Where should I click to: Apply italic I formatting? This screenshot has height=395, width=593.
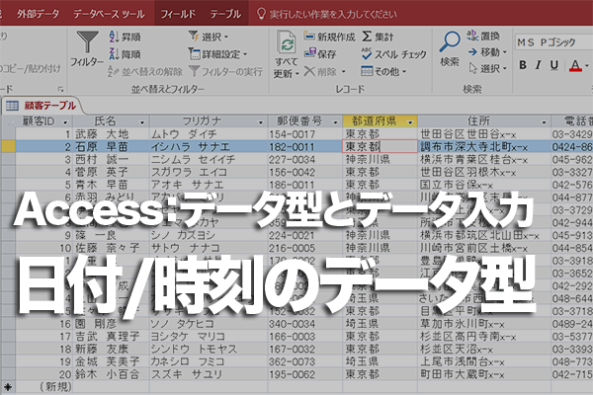[539, 65]
